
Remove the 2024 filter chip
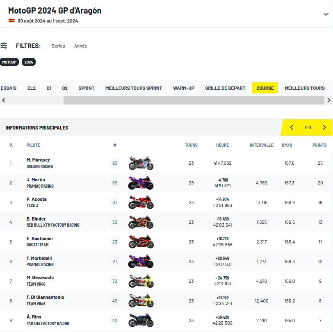point(29,62)
